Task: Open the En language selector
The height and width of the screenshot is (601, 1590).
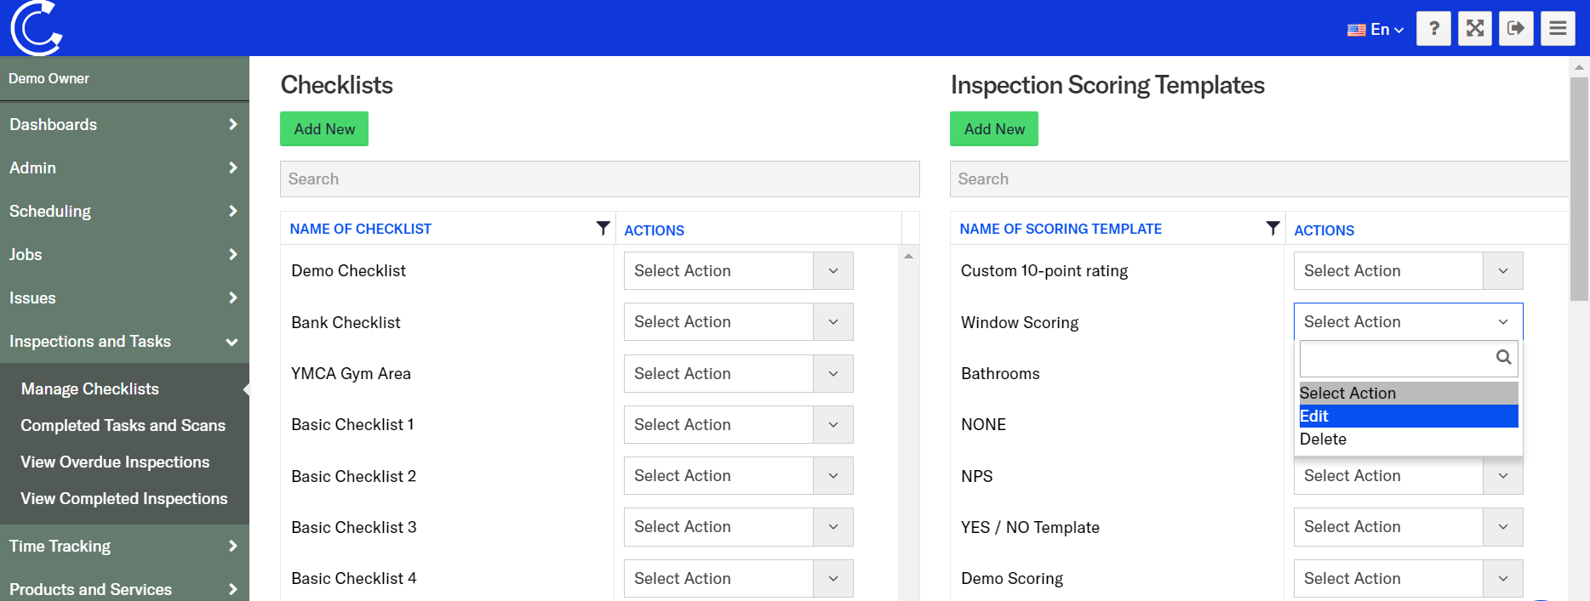Action: pos(1376,30)
